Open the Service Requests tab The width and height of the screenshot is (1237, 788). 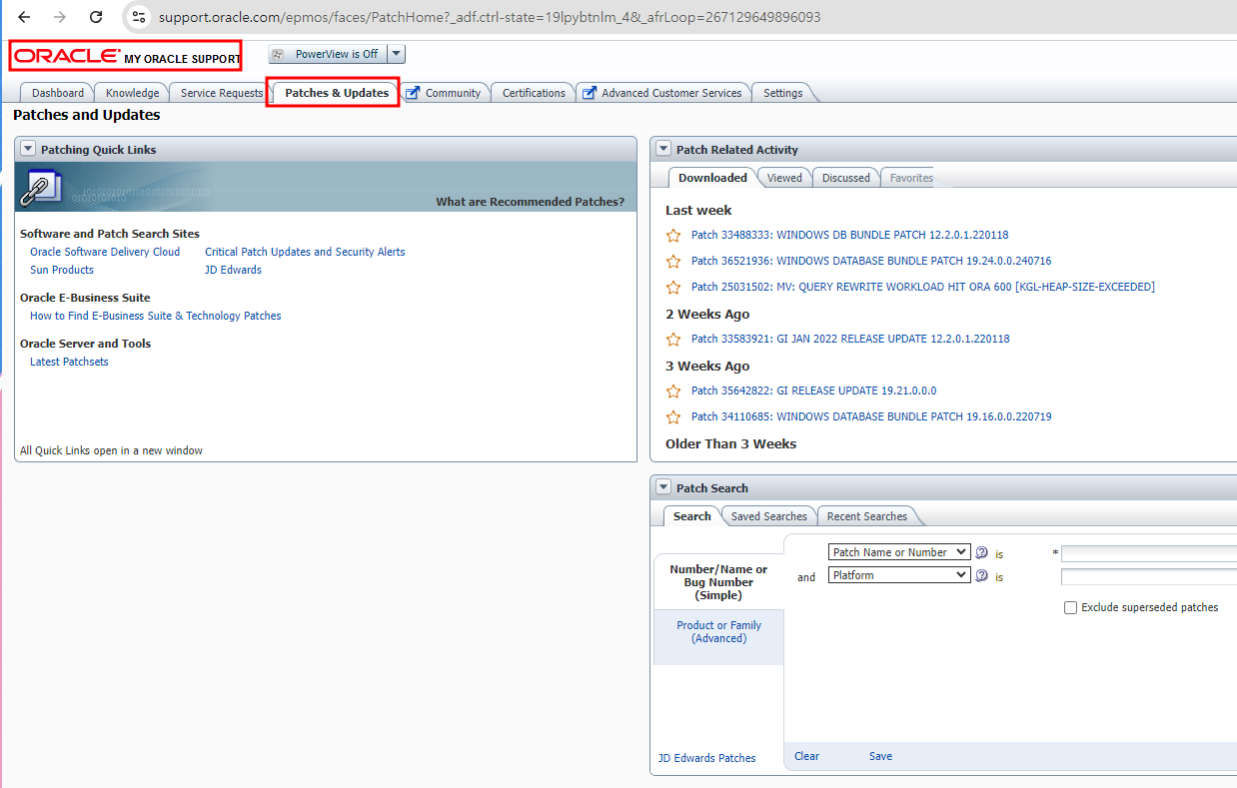pos(222,93)
